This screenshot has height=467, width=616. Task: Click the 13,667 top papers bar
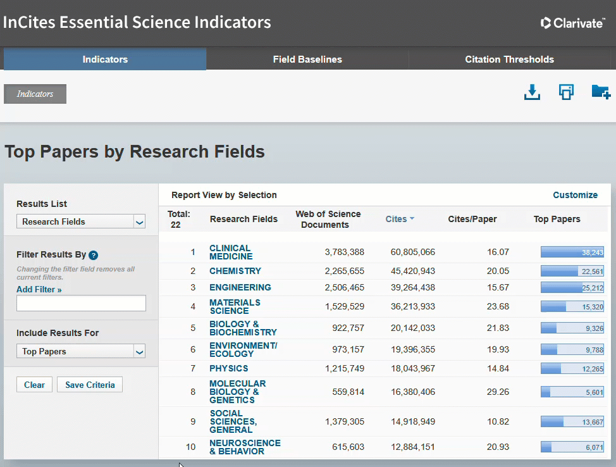(572, 421)
